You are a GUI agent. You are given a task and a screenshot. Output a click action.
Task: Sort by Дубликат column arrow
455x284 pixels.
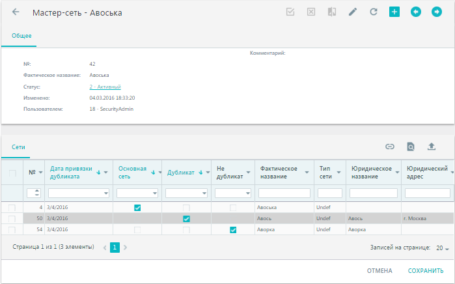(200, 173)
